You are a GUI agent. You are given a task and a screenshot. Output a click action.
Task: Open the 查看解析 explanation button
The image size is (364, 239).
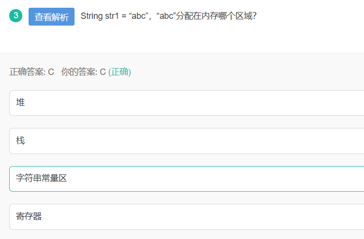(51, 16)
